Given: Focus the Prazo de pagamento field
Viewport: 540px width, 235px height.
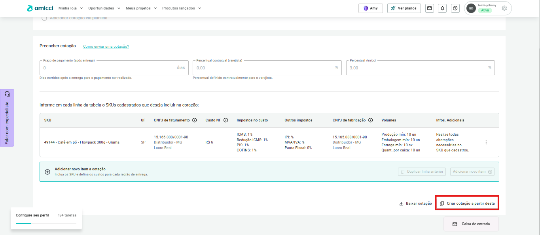Looking at the screenshot, I should (x=114, y=67).
